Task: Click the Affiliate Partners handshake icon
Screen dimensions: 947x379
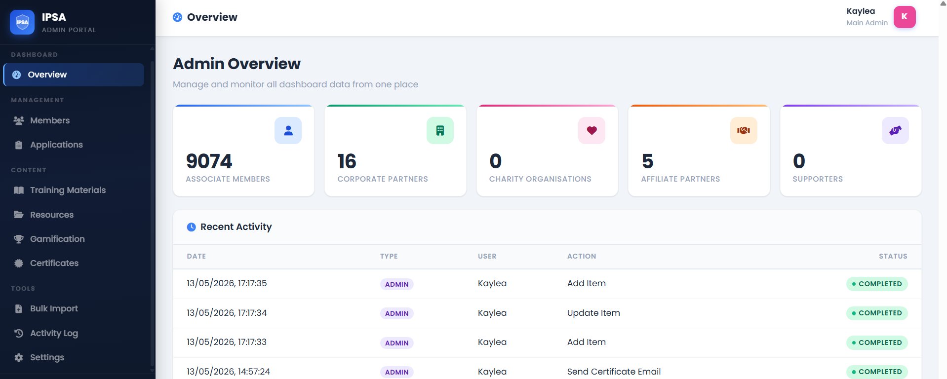Action: (x=744, y=130)
